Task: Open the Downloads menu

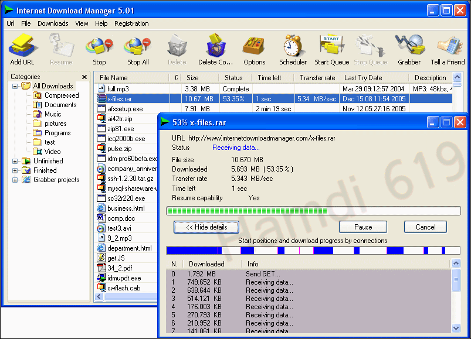Action: [x=53, y=23]
